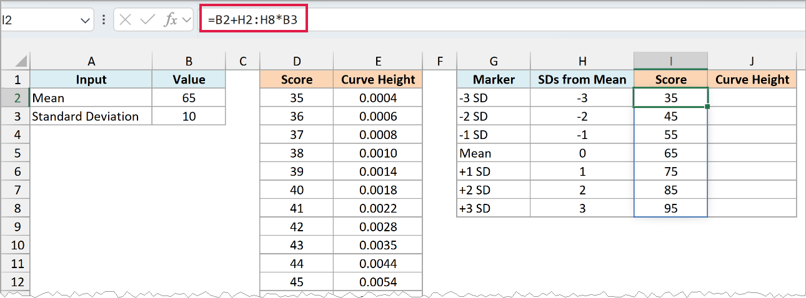806x298 pixels.
Task: Click the Marker header cell
Action: 494,79
